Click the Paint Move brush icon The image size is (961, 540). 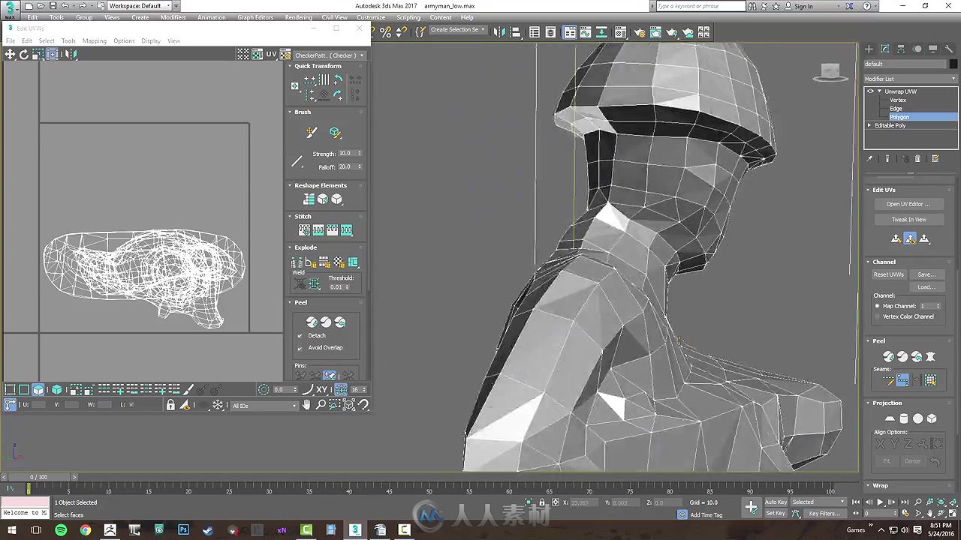point(312,132)
